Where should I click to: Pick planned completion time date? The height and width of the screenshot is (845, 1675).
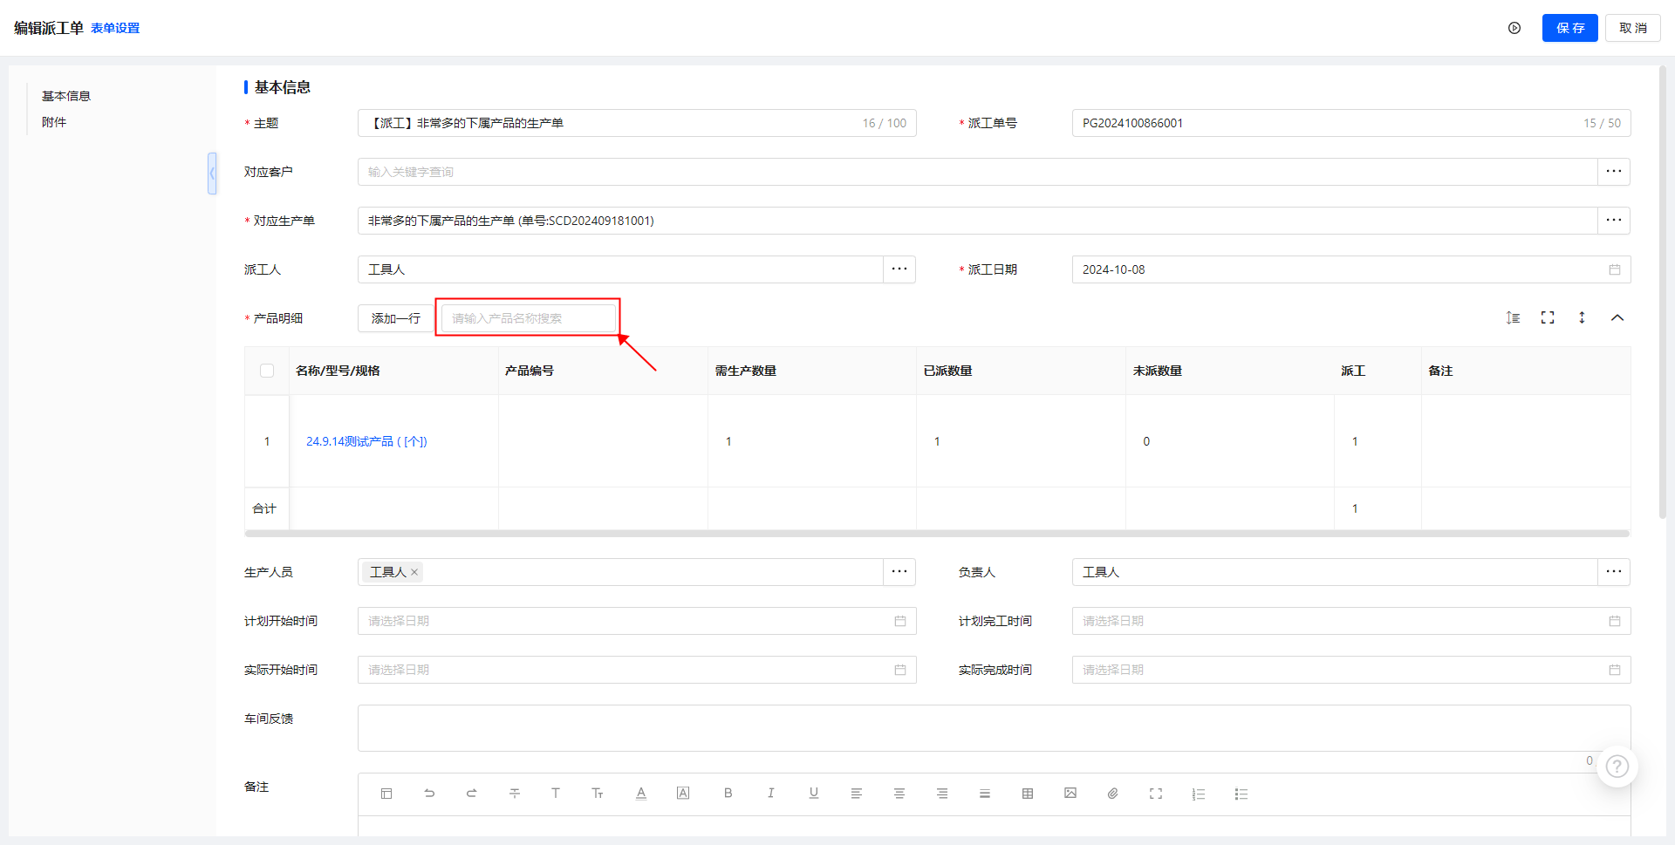[x=1351, y=621]
